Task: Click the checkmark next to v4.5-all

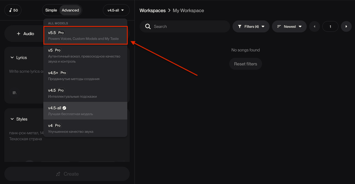Action: (64, 108)
